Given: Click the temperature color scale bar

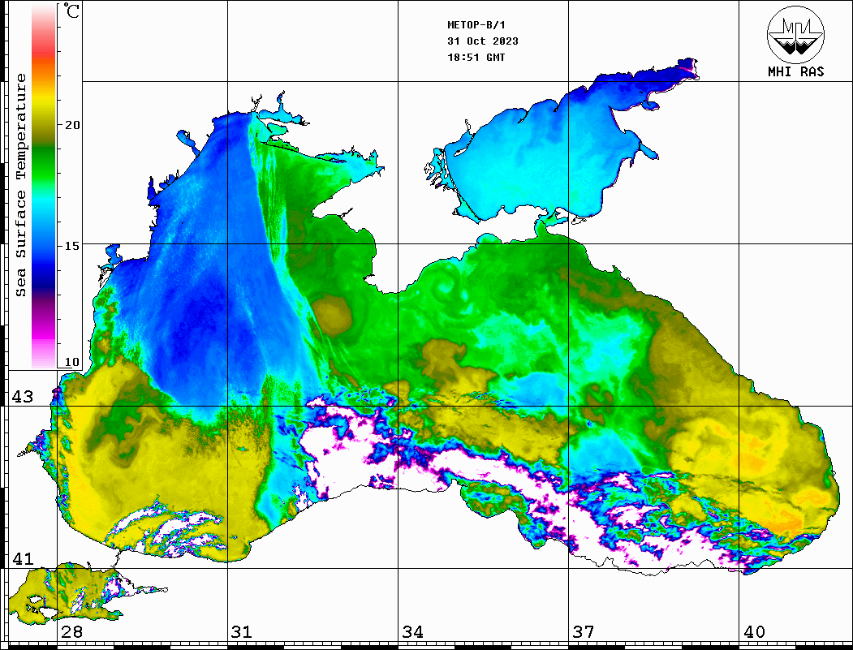Looking at the screenshot, I should (44, 187).
